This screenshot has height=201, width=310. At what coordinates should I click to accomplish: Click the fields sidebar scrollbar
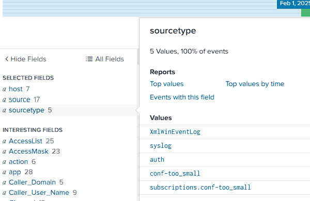pyautogui.click(x=138, y=57)
